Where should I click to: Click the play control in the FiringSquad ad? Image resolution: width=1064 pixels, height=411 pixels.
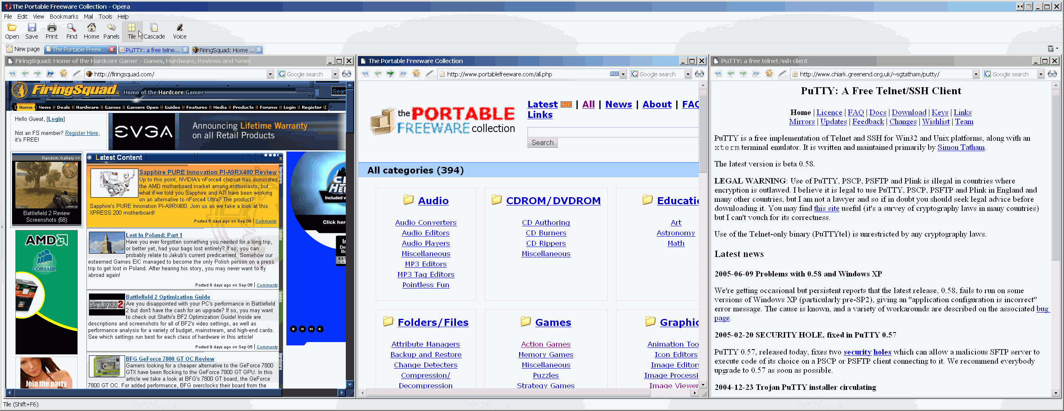[293, 329]
